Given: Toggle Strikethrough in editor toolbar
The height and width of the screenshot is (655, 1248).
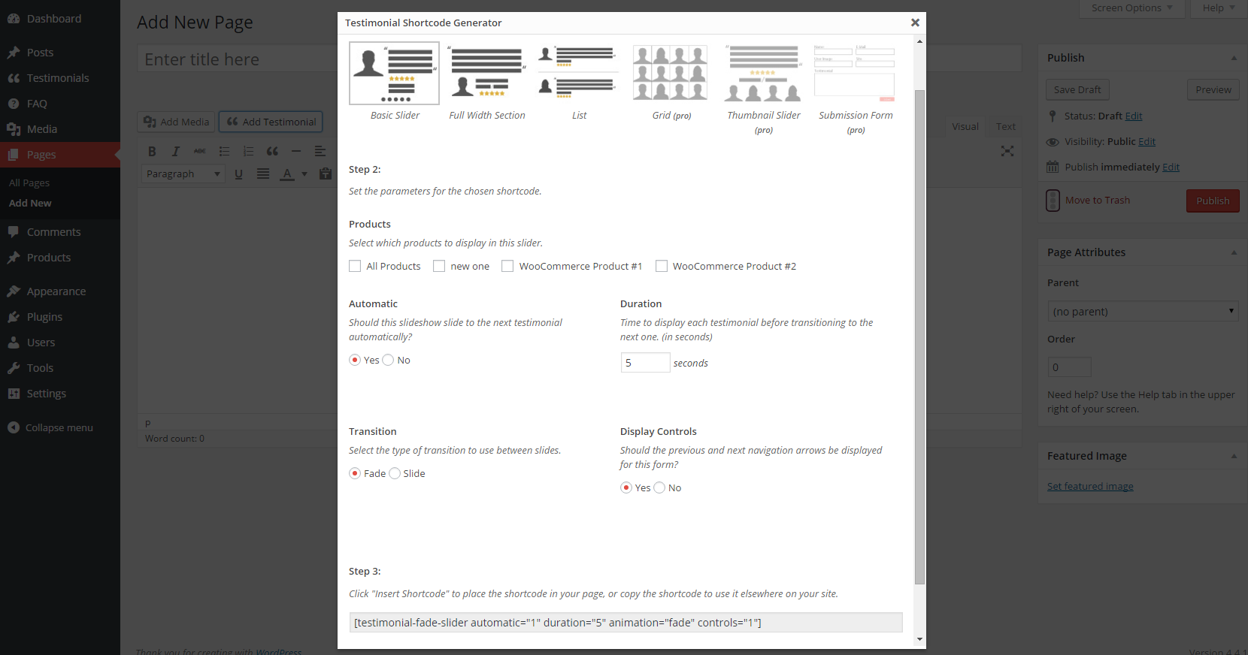Looking at the screenshot, I should pyautogui.click(x=200, y=151).
